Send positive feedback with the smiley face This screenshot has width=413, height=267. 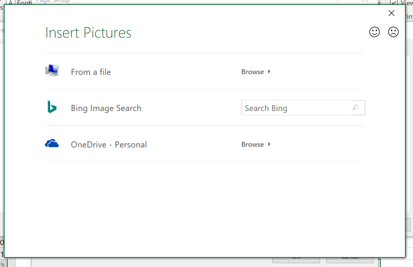(x=375, y=32)
